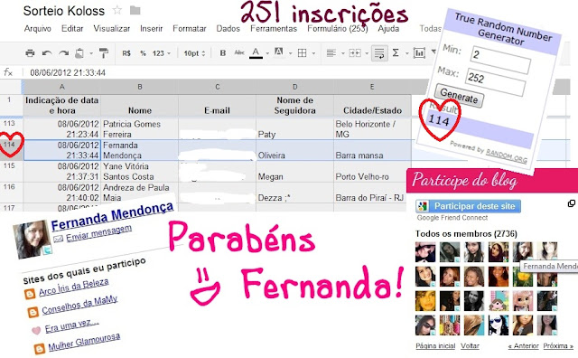Click Fernanda Mendonça's profile photo
Viewport: 578px width, 358px height.
tap(33, 240)
